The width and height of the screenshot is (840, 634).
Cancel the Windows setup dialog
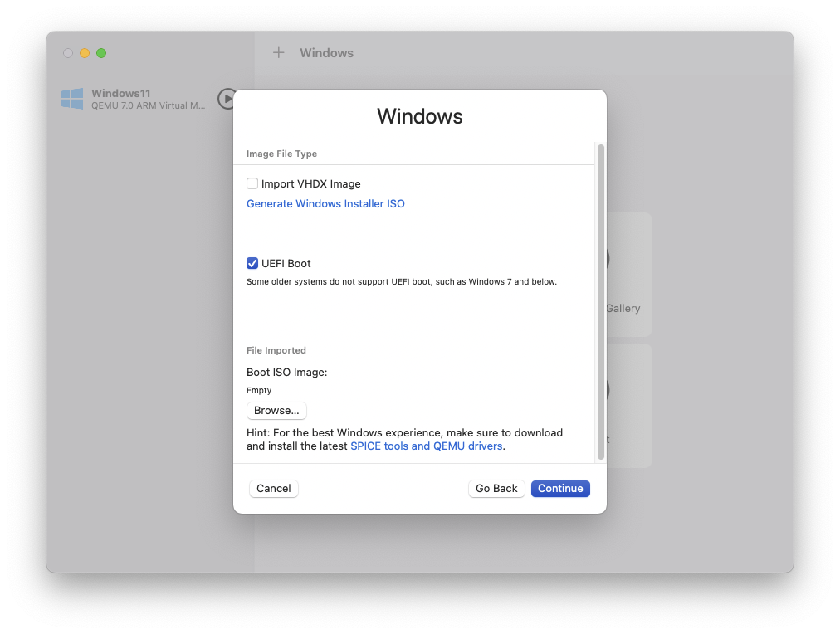coord(273,488)
